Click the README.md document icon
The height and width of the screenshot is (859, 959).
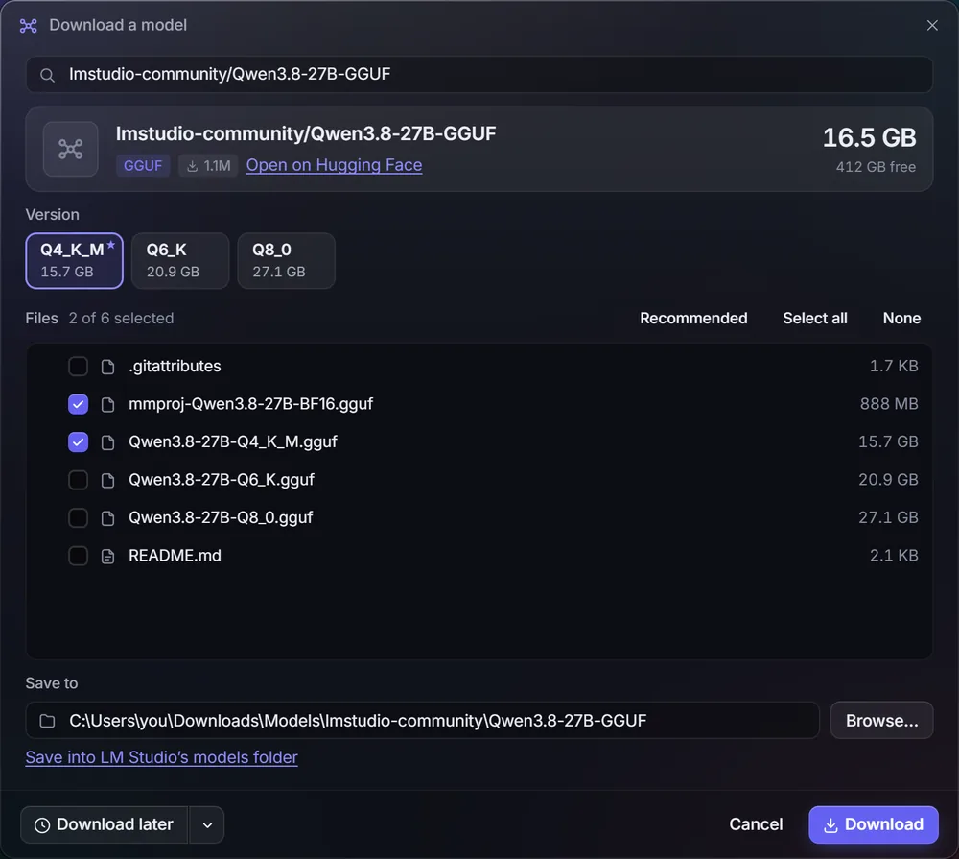[x=107, y=557]
